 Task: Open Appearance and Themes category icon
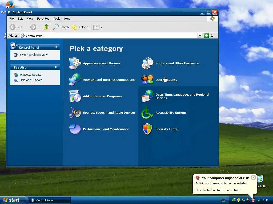coord(75,63)
